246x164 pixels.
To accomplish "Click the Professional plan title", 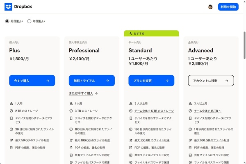I will click(84, 50).
